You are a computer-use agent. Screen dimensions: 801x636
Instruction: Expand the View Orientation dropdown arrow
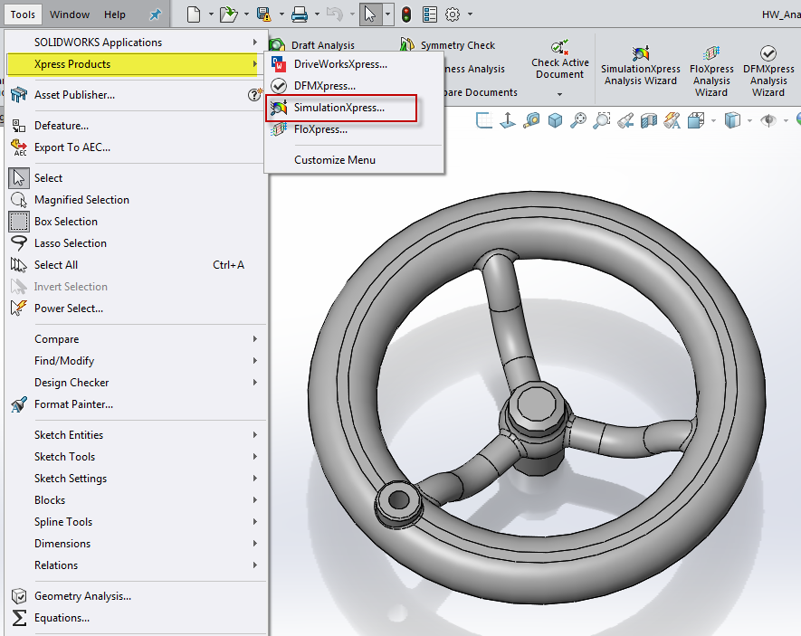point(713,121)
